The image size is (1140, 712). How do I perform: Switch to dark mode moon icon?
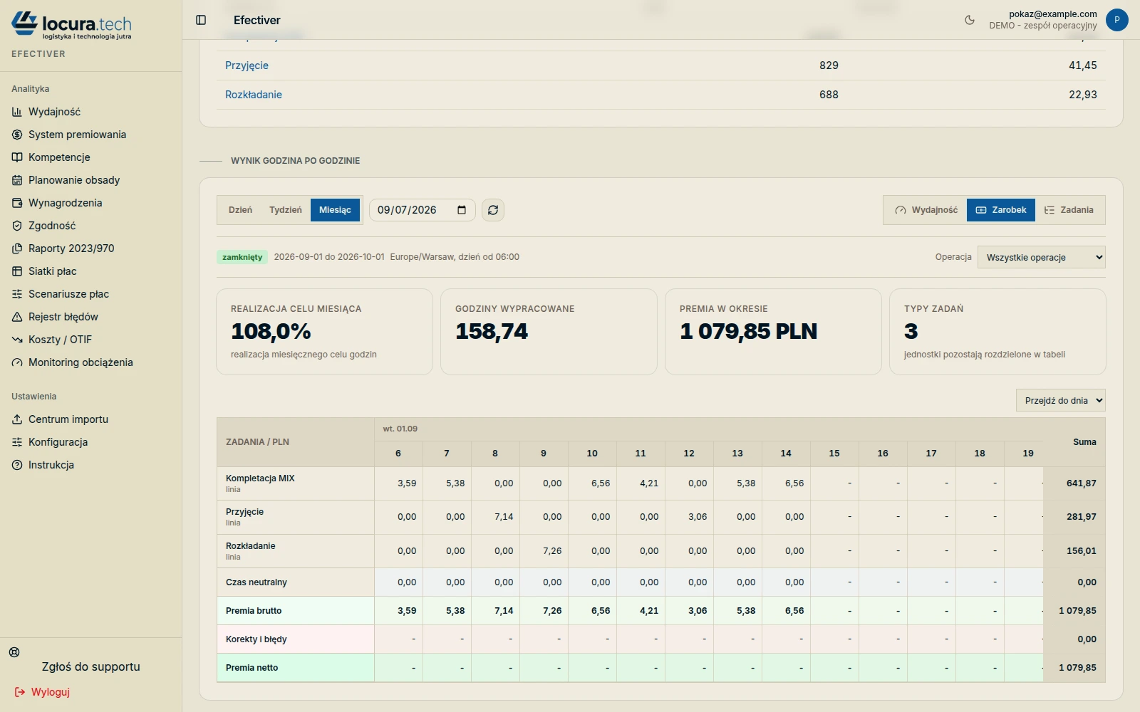tap(970, 20)
